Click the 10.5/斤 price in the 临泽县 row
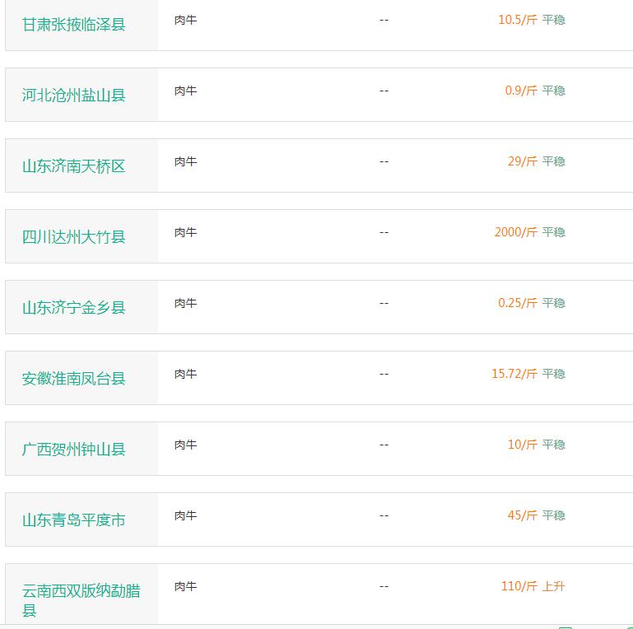633x629 pixels. pyautogui.click(x=518, y=20)
